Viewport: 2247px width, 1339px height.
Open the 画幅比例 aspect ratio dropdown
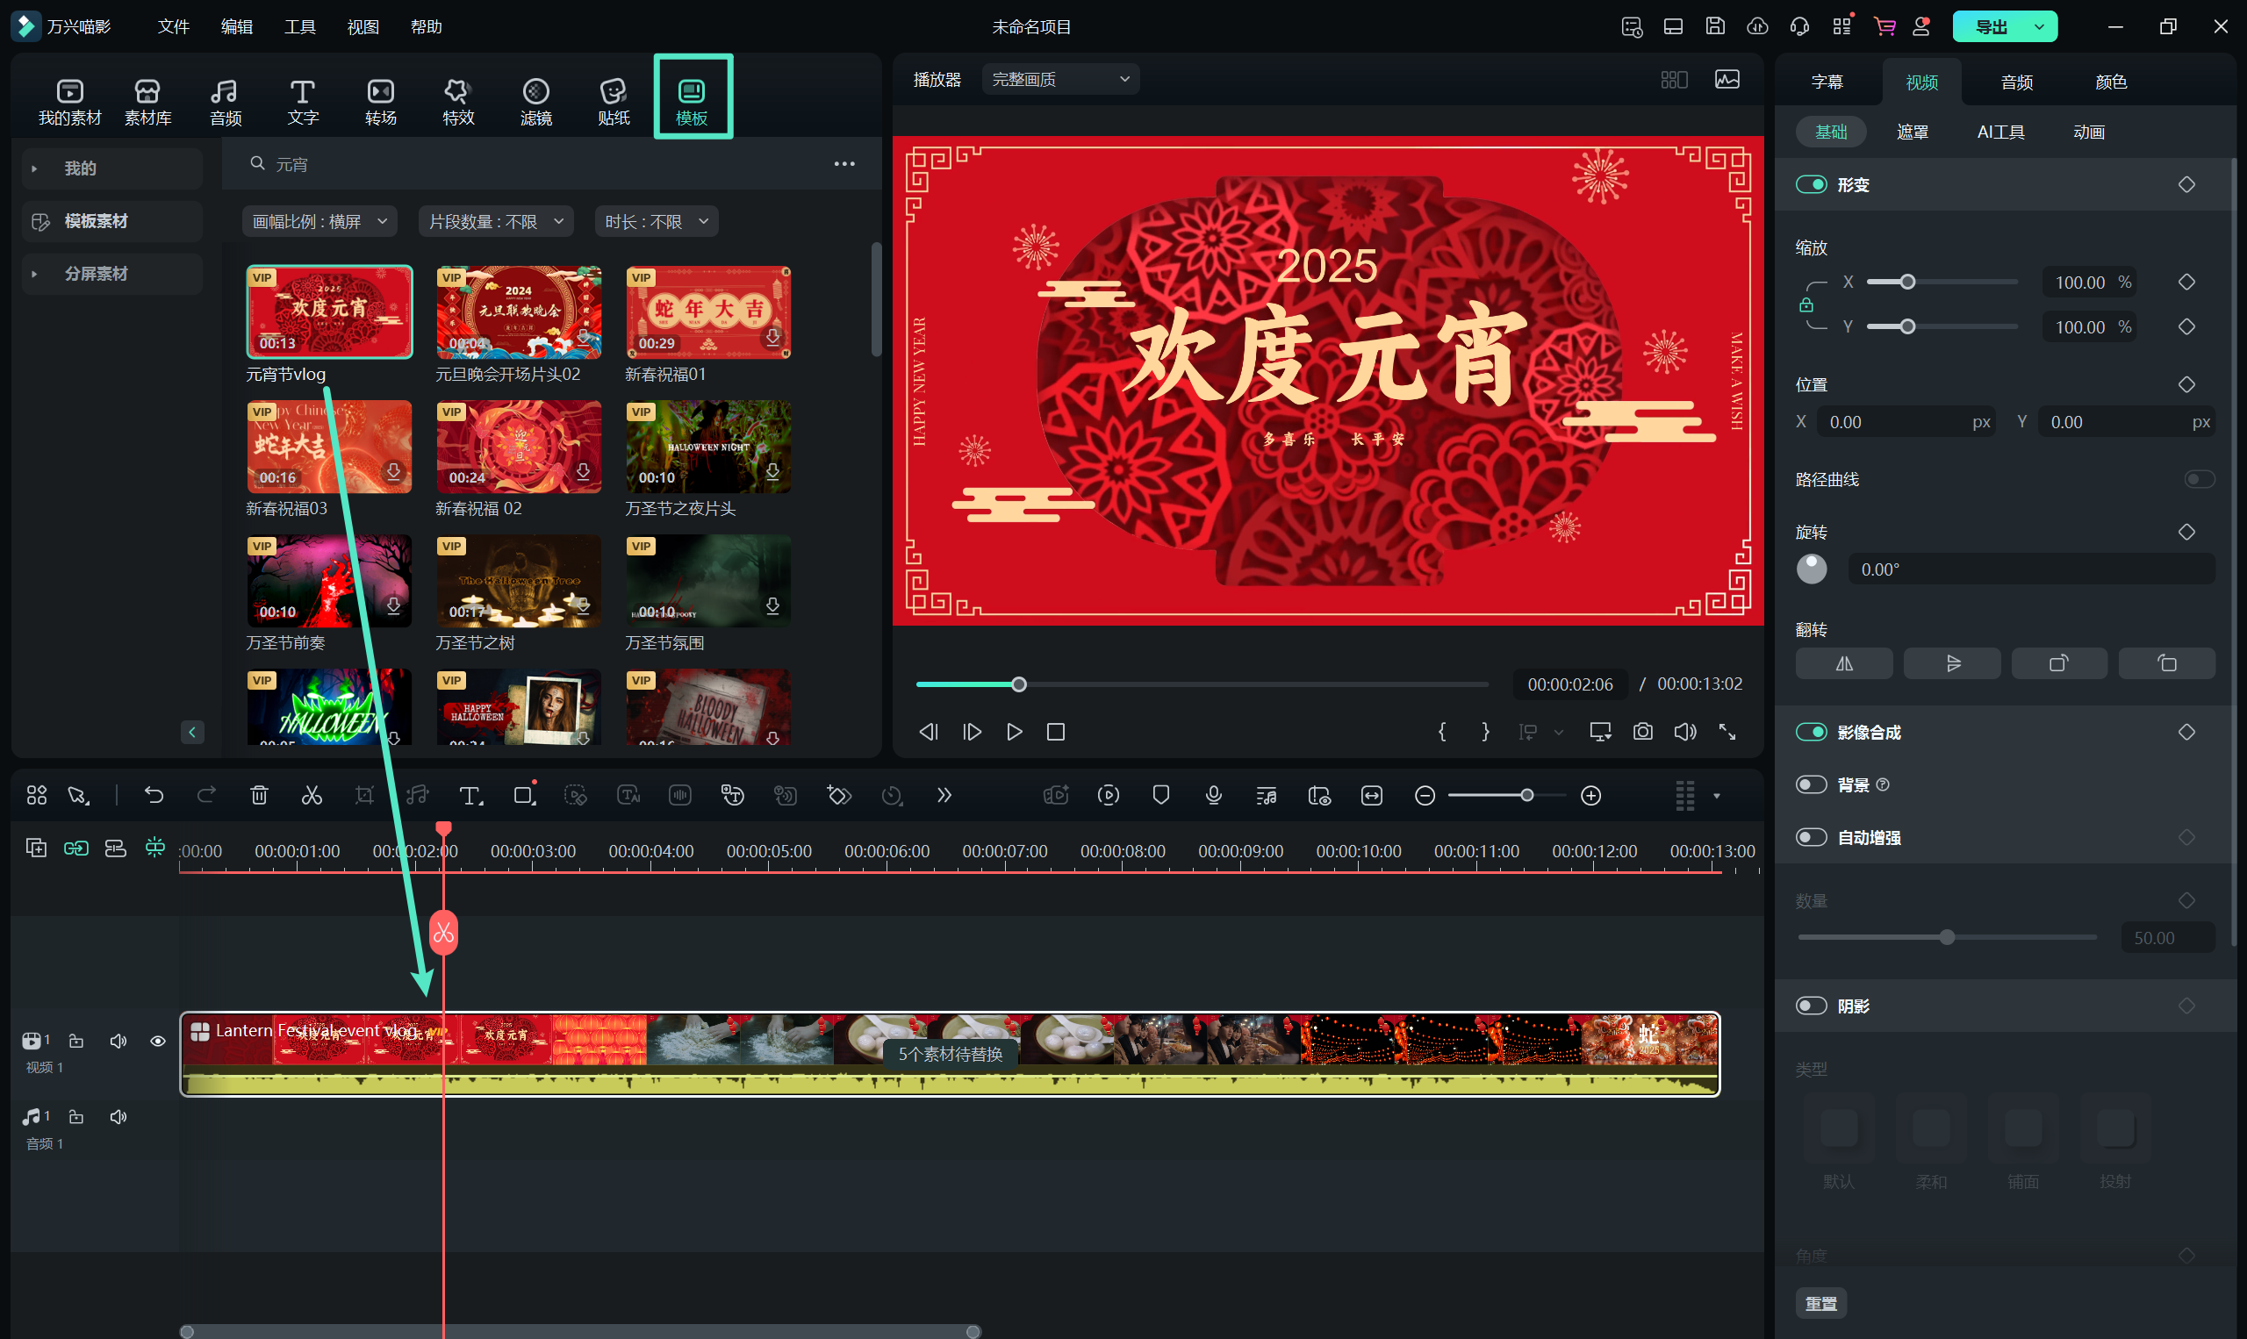pyautogui.click(x=319, y=222)
